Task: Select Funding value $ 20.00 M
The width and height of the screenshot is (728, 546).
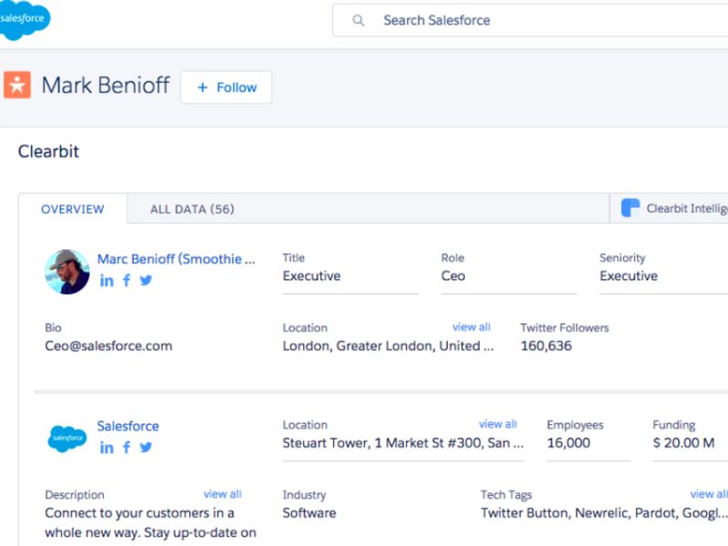Action: 683,443
